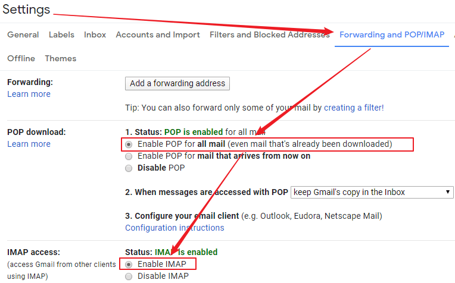This screenshot has height=283, width=455.
Task: Switch to the Themes tab
Action: [x=60, y=59]
